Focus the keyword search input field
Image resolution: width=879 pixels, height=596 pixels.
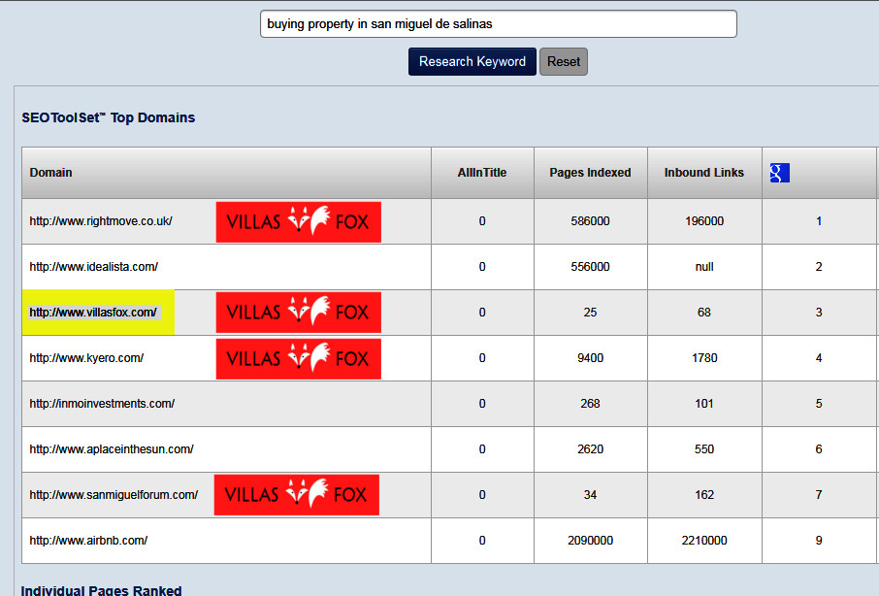coord(499,24)
